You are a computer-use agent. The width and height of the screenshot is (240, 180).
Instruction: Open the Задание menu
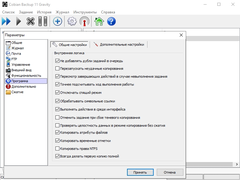pos(26,12)
